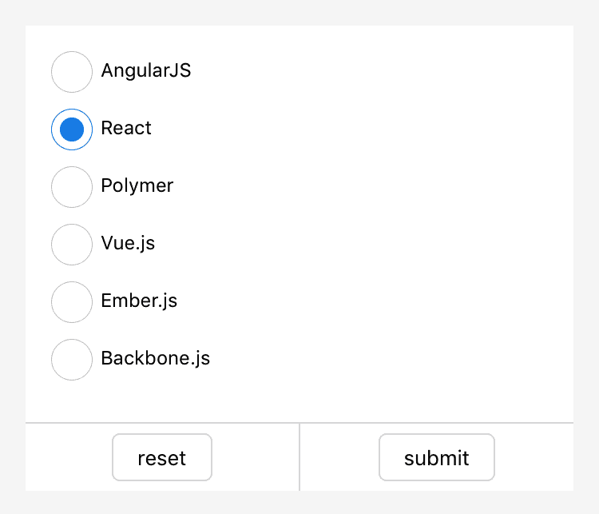The image size is (599, 514).
Task: Select the AngularJS radio button
Action: [x=72, y=72]
